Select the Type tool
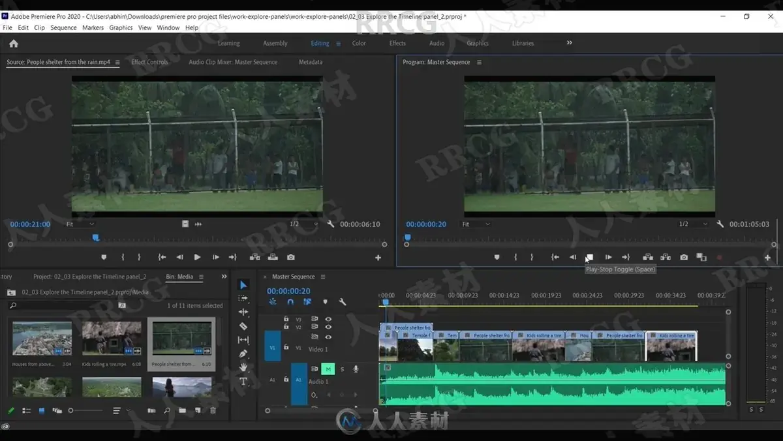The image size is (783, 441). pos(243,382)
